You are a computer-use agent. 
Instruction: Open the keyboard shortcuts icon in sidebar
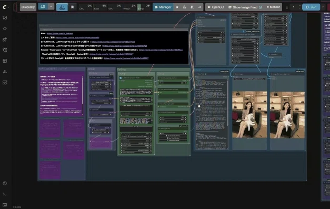[5, 205]
